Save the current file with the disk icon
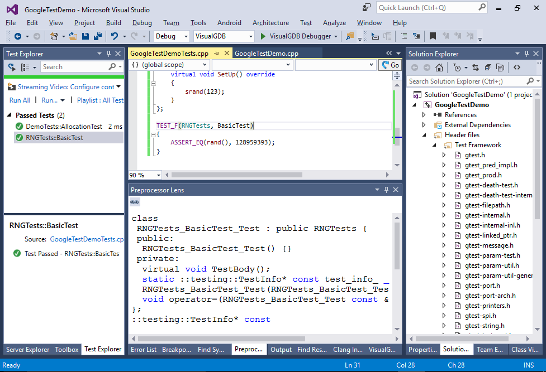The height and width of the screenshot is (372, 546). pyautogui.click(x=86, y=36)
